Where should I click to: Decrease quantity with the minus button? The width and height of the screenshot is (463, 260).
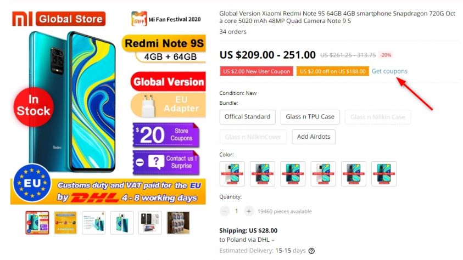click(225, 211)
